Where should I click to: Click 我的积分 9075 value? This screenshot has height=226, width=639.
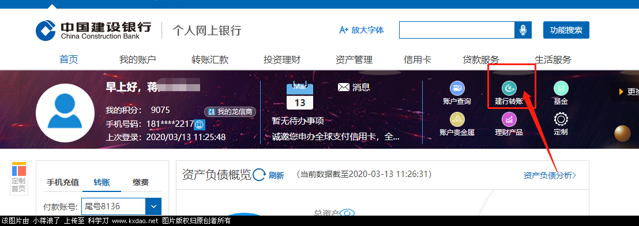[160, 110]
